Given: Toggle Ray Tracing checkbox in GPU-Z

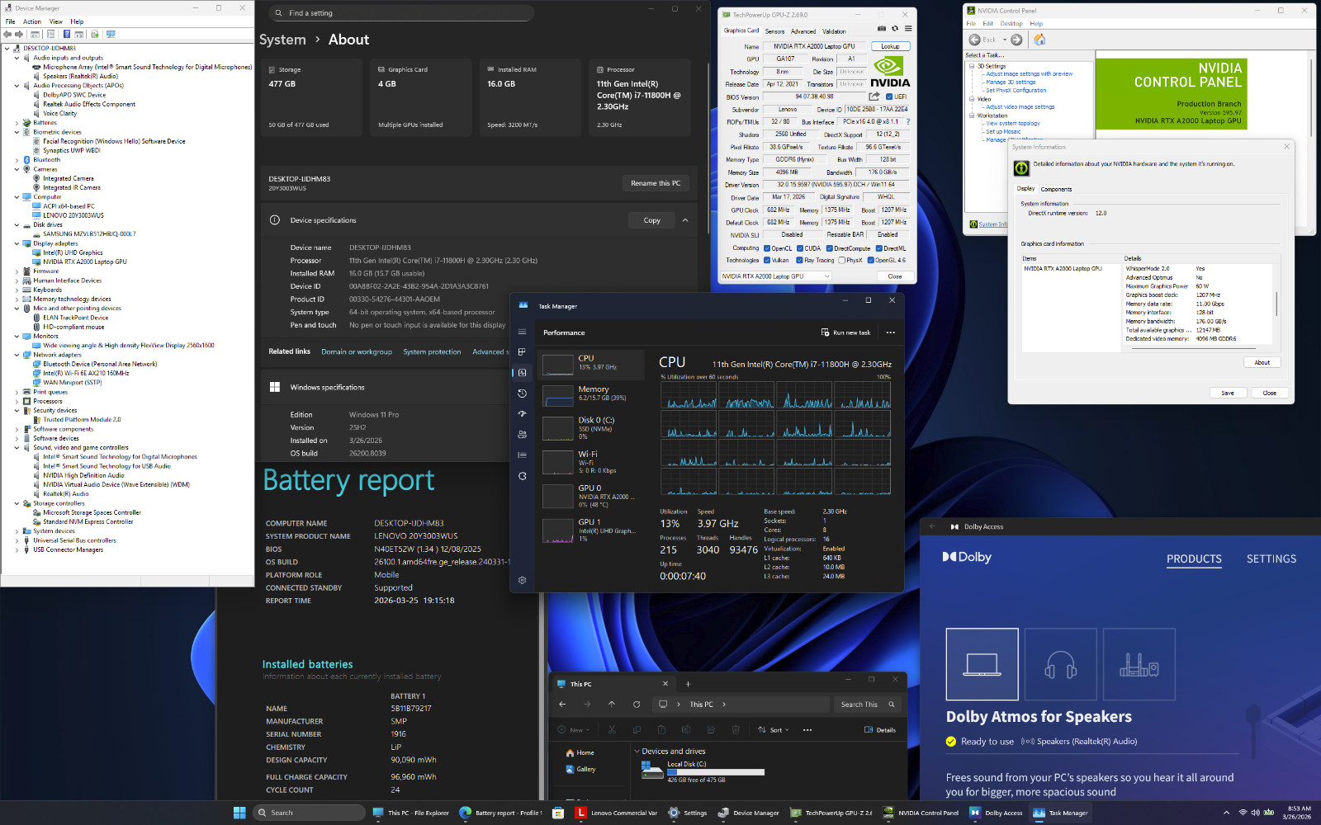Looking at the screenshot, I should (x=800, y=261).
